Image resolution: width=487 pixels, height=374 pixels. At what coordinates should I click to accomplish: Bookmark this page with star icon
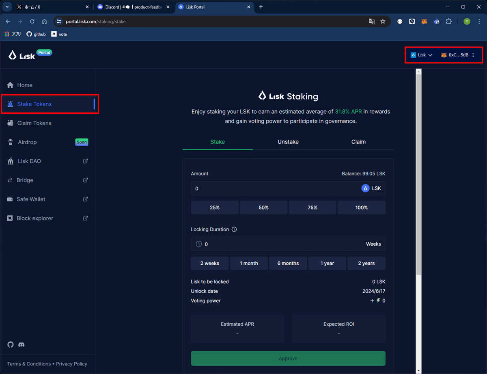[x=383, y=22]
